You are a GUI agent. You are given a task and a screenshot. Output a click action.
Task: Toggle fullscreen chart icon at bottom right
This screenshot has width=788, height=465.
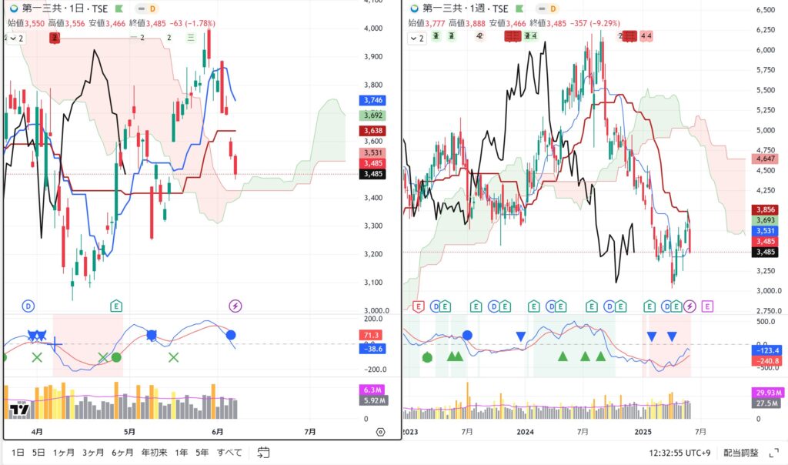[x=774, y=453]
